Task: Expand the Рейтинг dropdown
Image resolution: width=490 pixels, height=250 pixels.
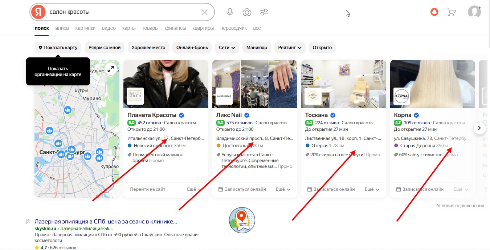Action: 290,48
